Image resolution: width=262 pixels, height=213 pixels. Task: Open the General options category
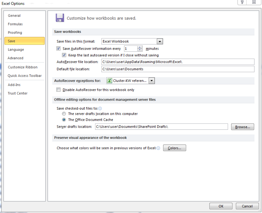(25, 16)
